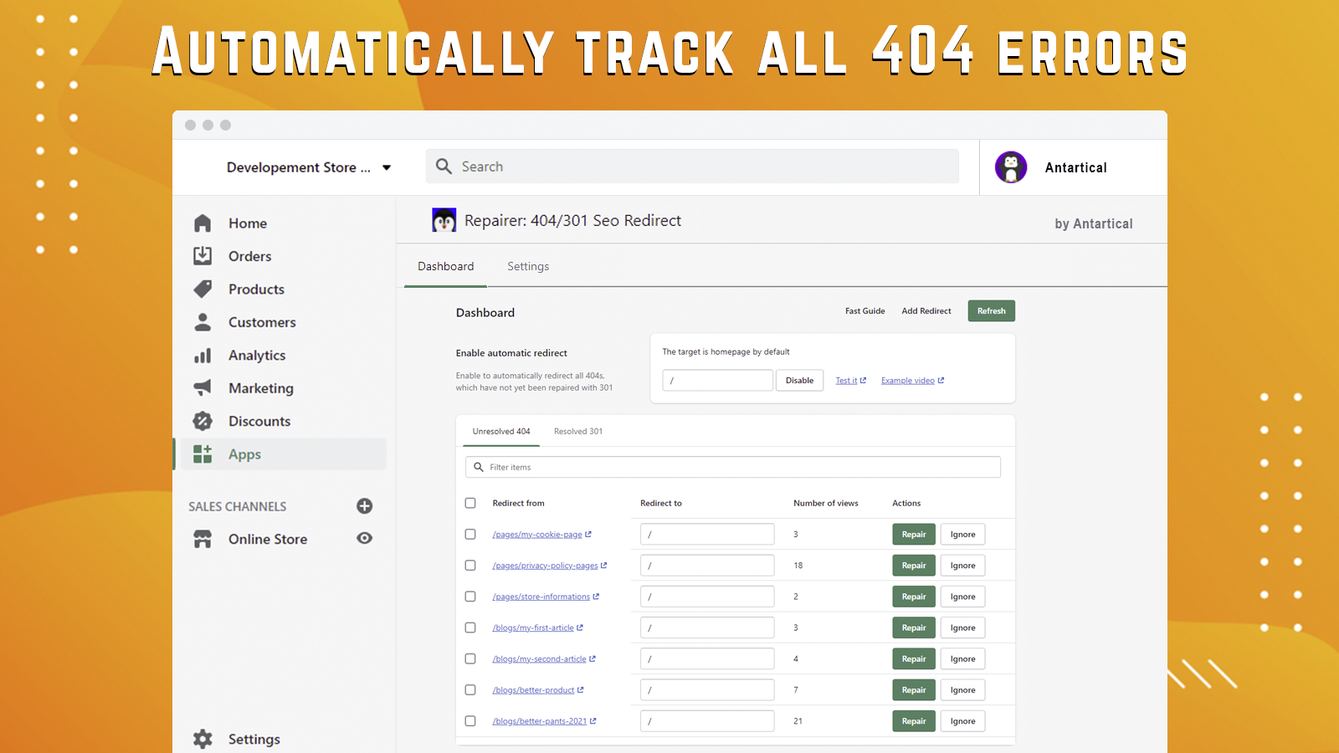Click the search magnifier icon
This screenshot has height=753, width=1339.
(x=444, y=166)
